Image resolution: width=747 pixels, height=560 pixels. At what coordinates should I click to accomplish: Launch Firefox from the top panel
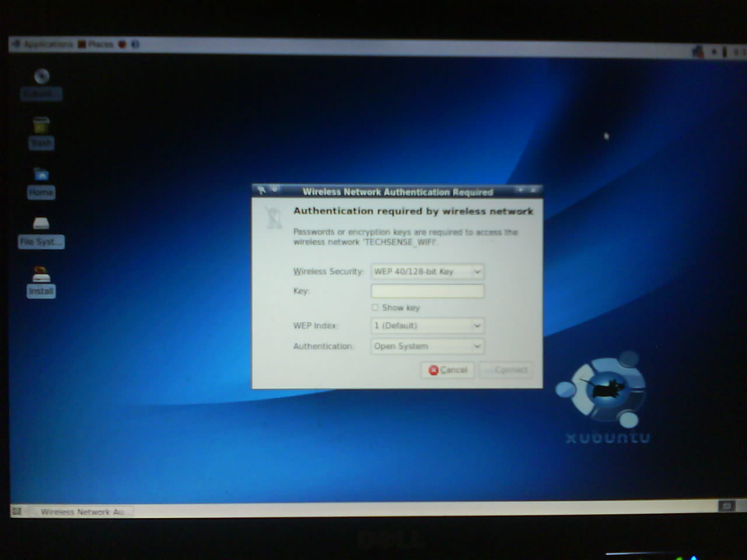point(123,44)
